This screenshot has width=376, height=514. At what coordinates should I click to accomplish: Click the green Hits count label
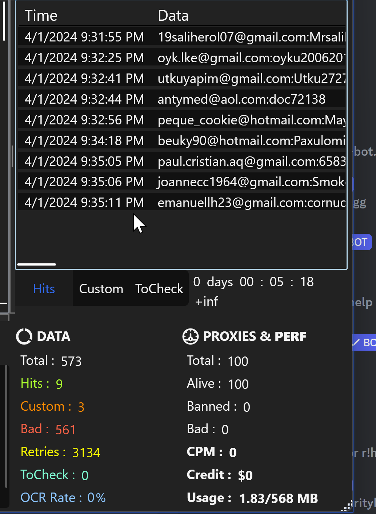click(41, 384)
